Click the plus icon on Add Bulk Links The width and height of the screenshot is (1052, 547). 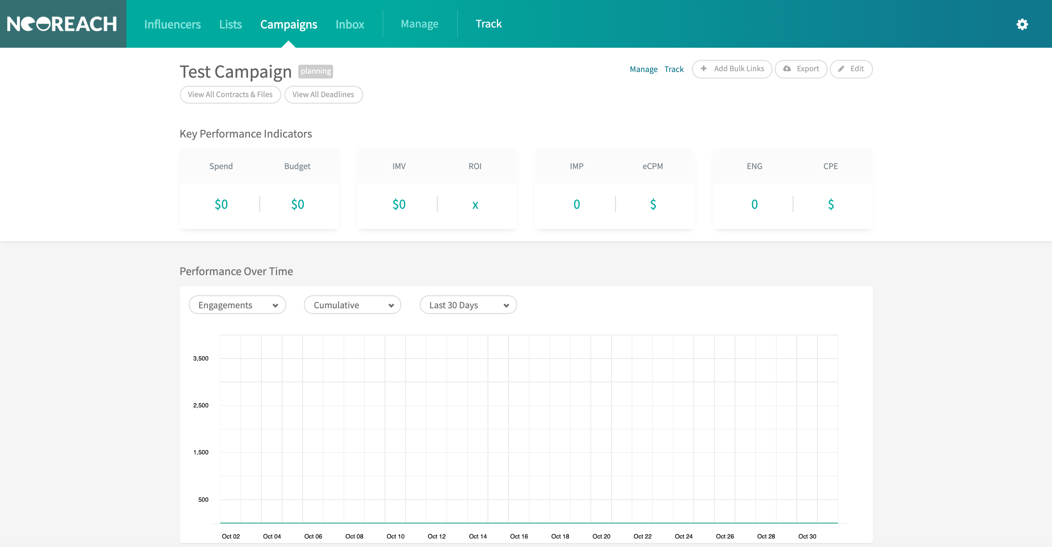[703, 68]
